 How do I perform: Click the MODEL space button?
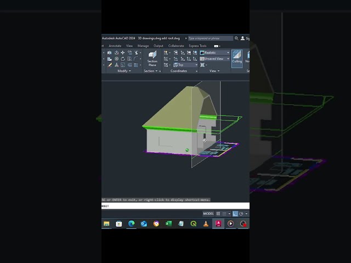[208, 214]
